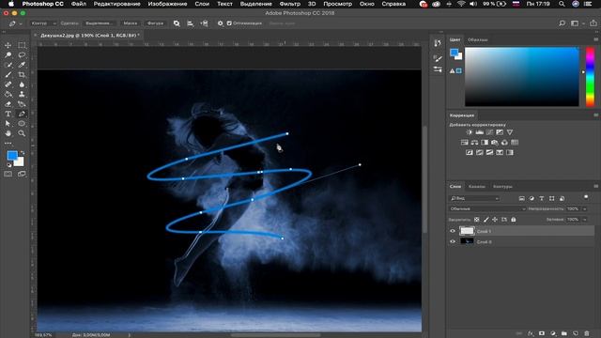
Task: Hide the Слой 0 layer
Action: pyautogui.click(x=453, y=242)
